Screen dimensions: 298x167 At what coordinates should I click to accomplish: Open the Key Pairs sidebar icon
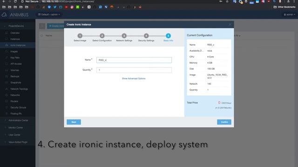pos(7,58)
